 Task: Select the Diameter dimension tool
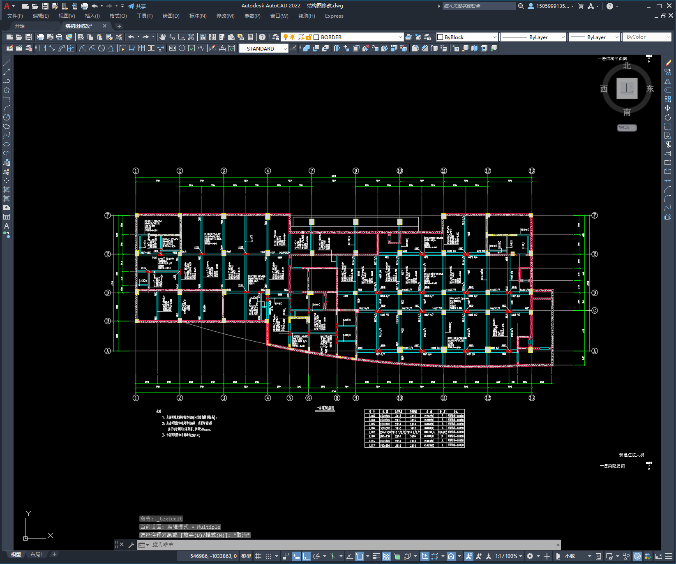(x=102, y=48)
